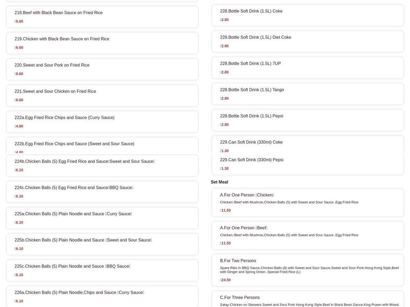Add 1.5L bottle of Coke

[x=307, y=15]
